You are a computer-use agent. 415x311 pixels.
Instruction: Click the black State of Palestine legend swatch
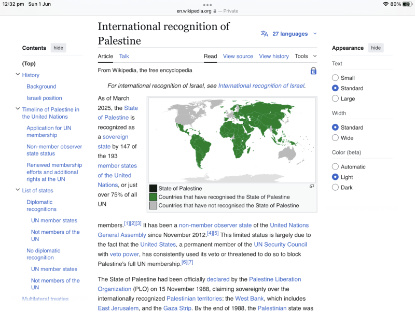[x=153, y=189]
